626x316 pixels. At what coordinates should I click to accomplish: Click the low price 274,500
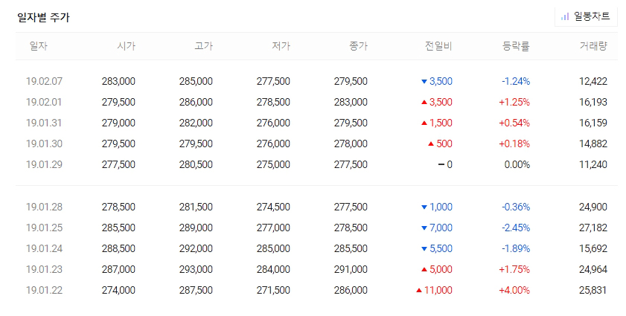click(x=273, y=207)
